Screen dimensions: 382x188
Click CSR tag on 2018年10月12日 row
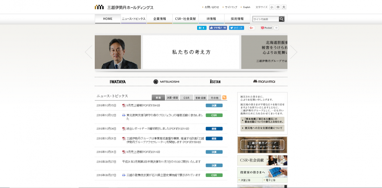click(x=214, y=115)
